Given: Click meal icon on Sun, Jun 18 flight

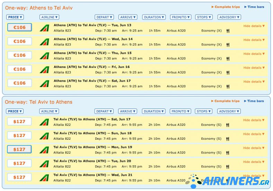Looking at the screenshot, I should [x=228, y=139].
